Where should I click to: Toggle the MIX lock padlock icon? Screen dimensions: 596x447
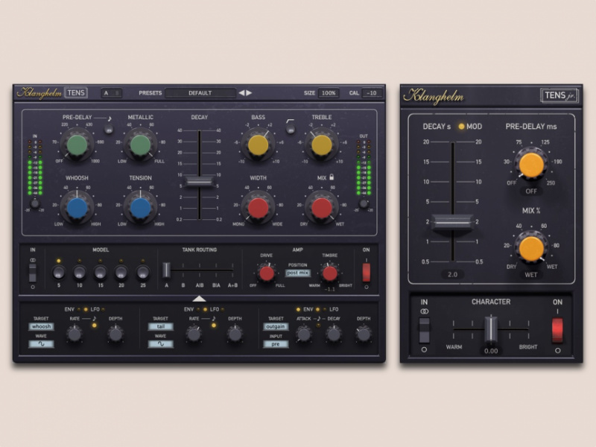332,177
